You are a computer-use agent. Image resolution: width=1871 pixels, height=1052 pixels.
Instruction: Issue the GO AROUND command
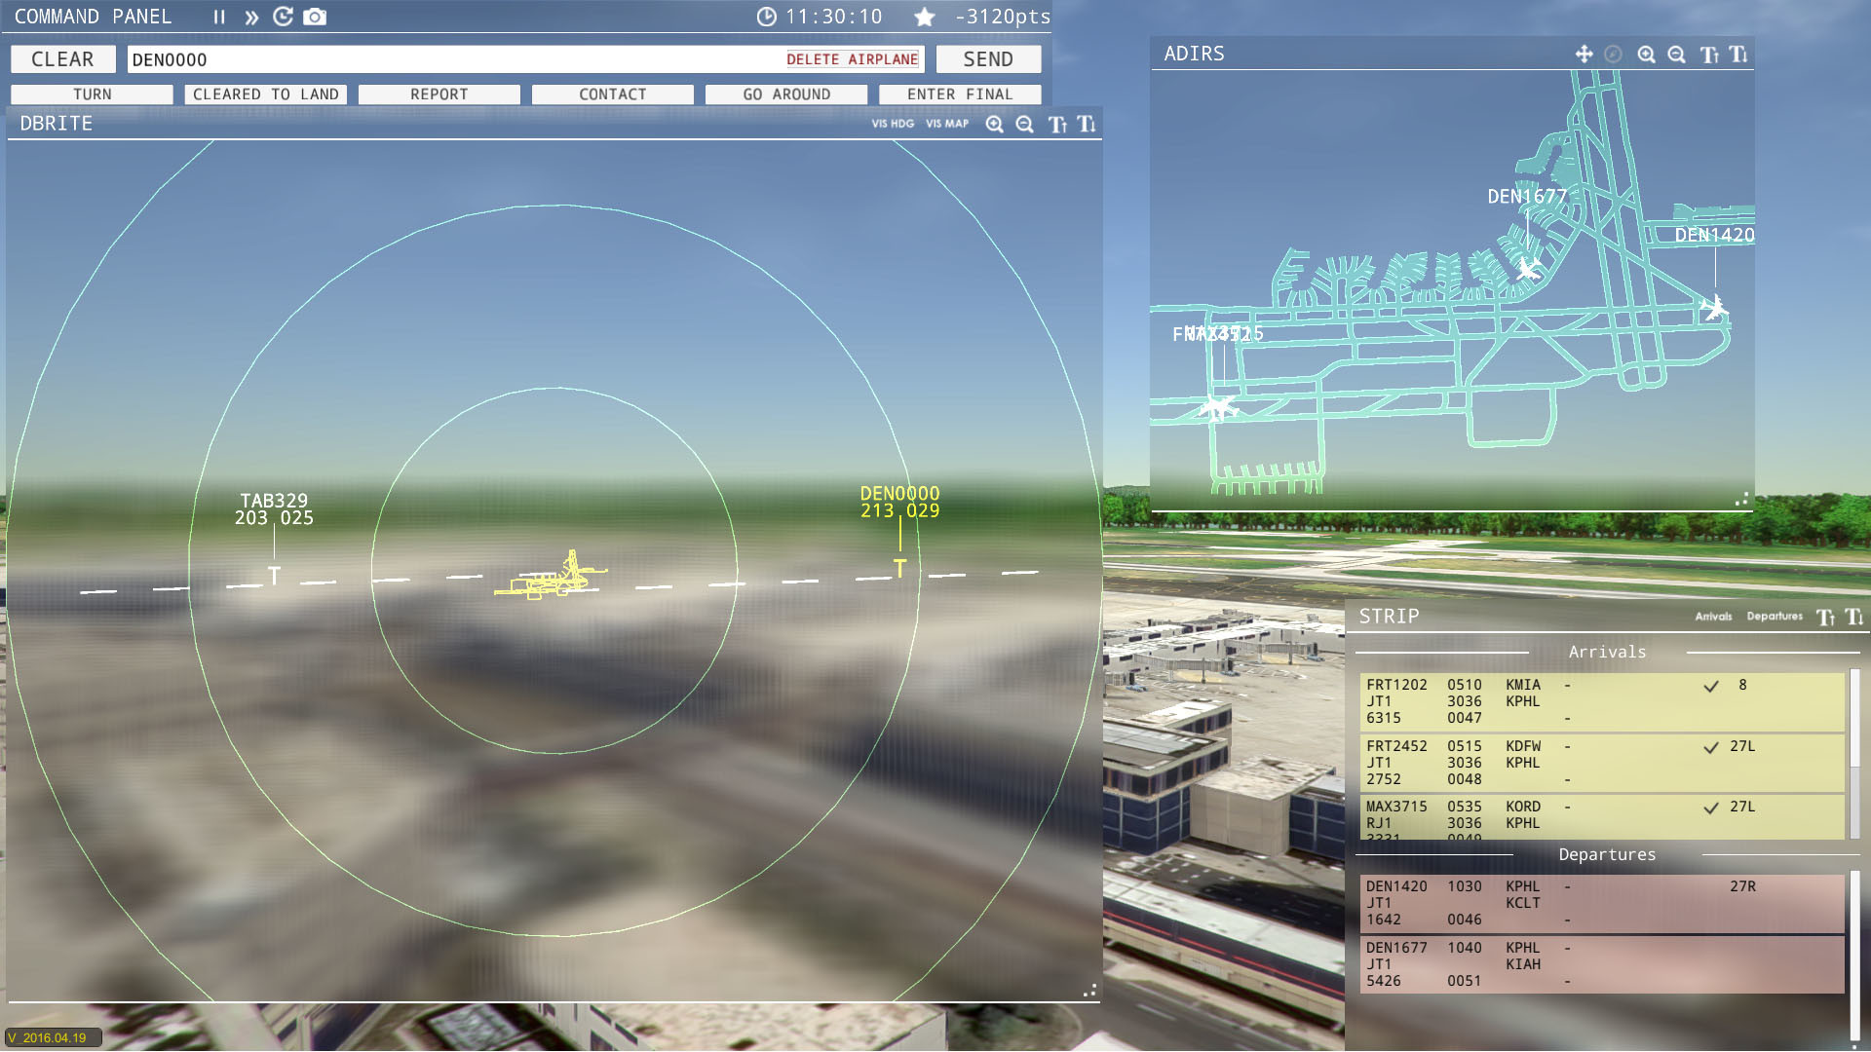(786, 94)
